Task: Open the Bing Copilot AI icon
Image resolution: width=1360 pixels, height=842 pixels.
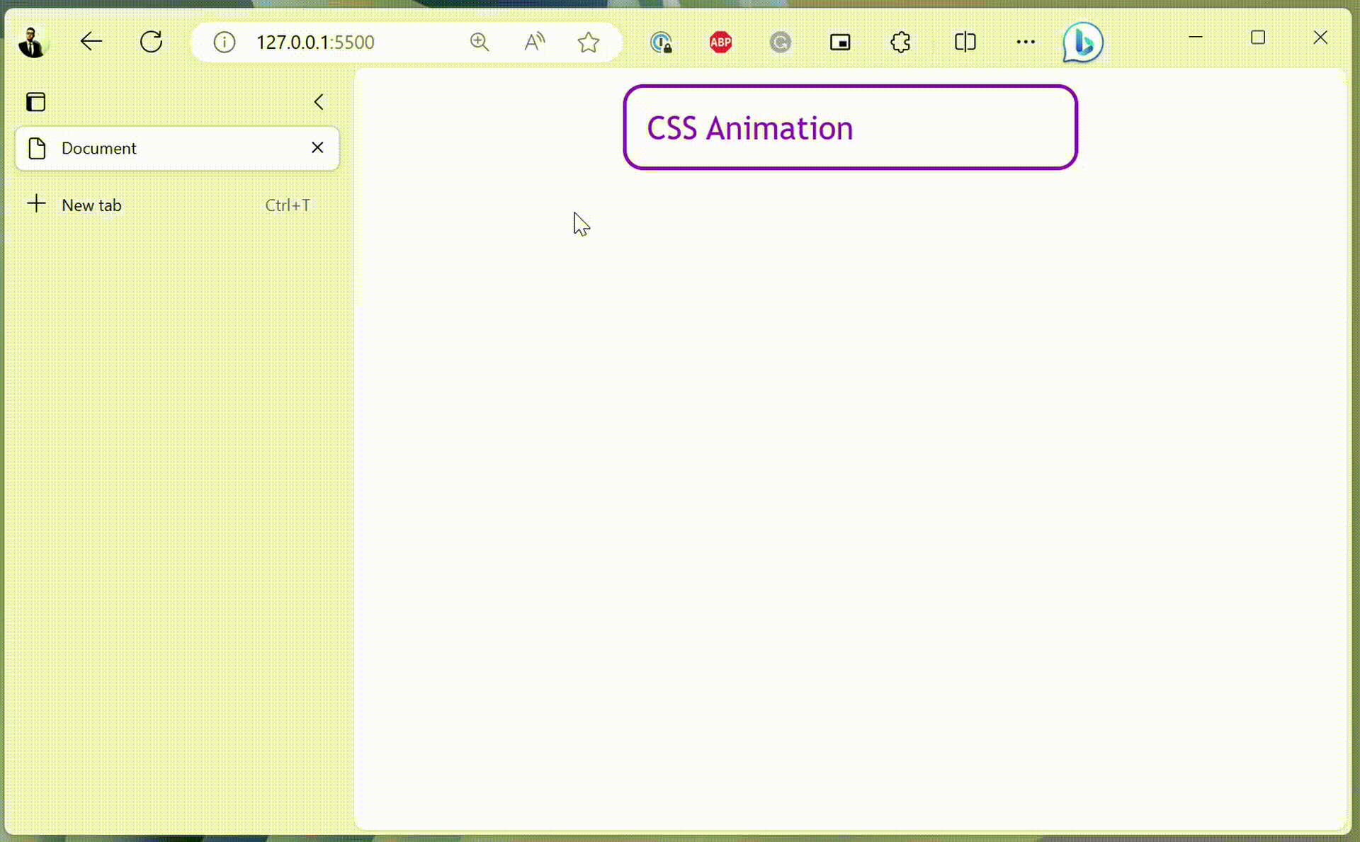Action: coord(1081,42)
